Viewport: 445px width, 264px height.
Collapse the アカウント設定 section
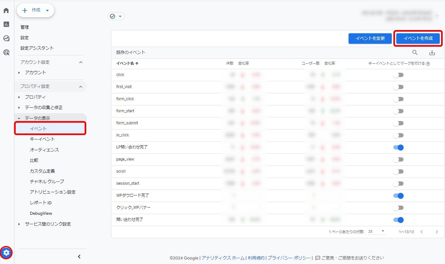(81, 62)
